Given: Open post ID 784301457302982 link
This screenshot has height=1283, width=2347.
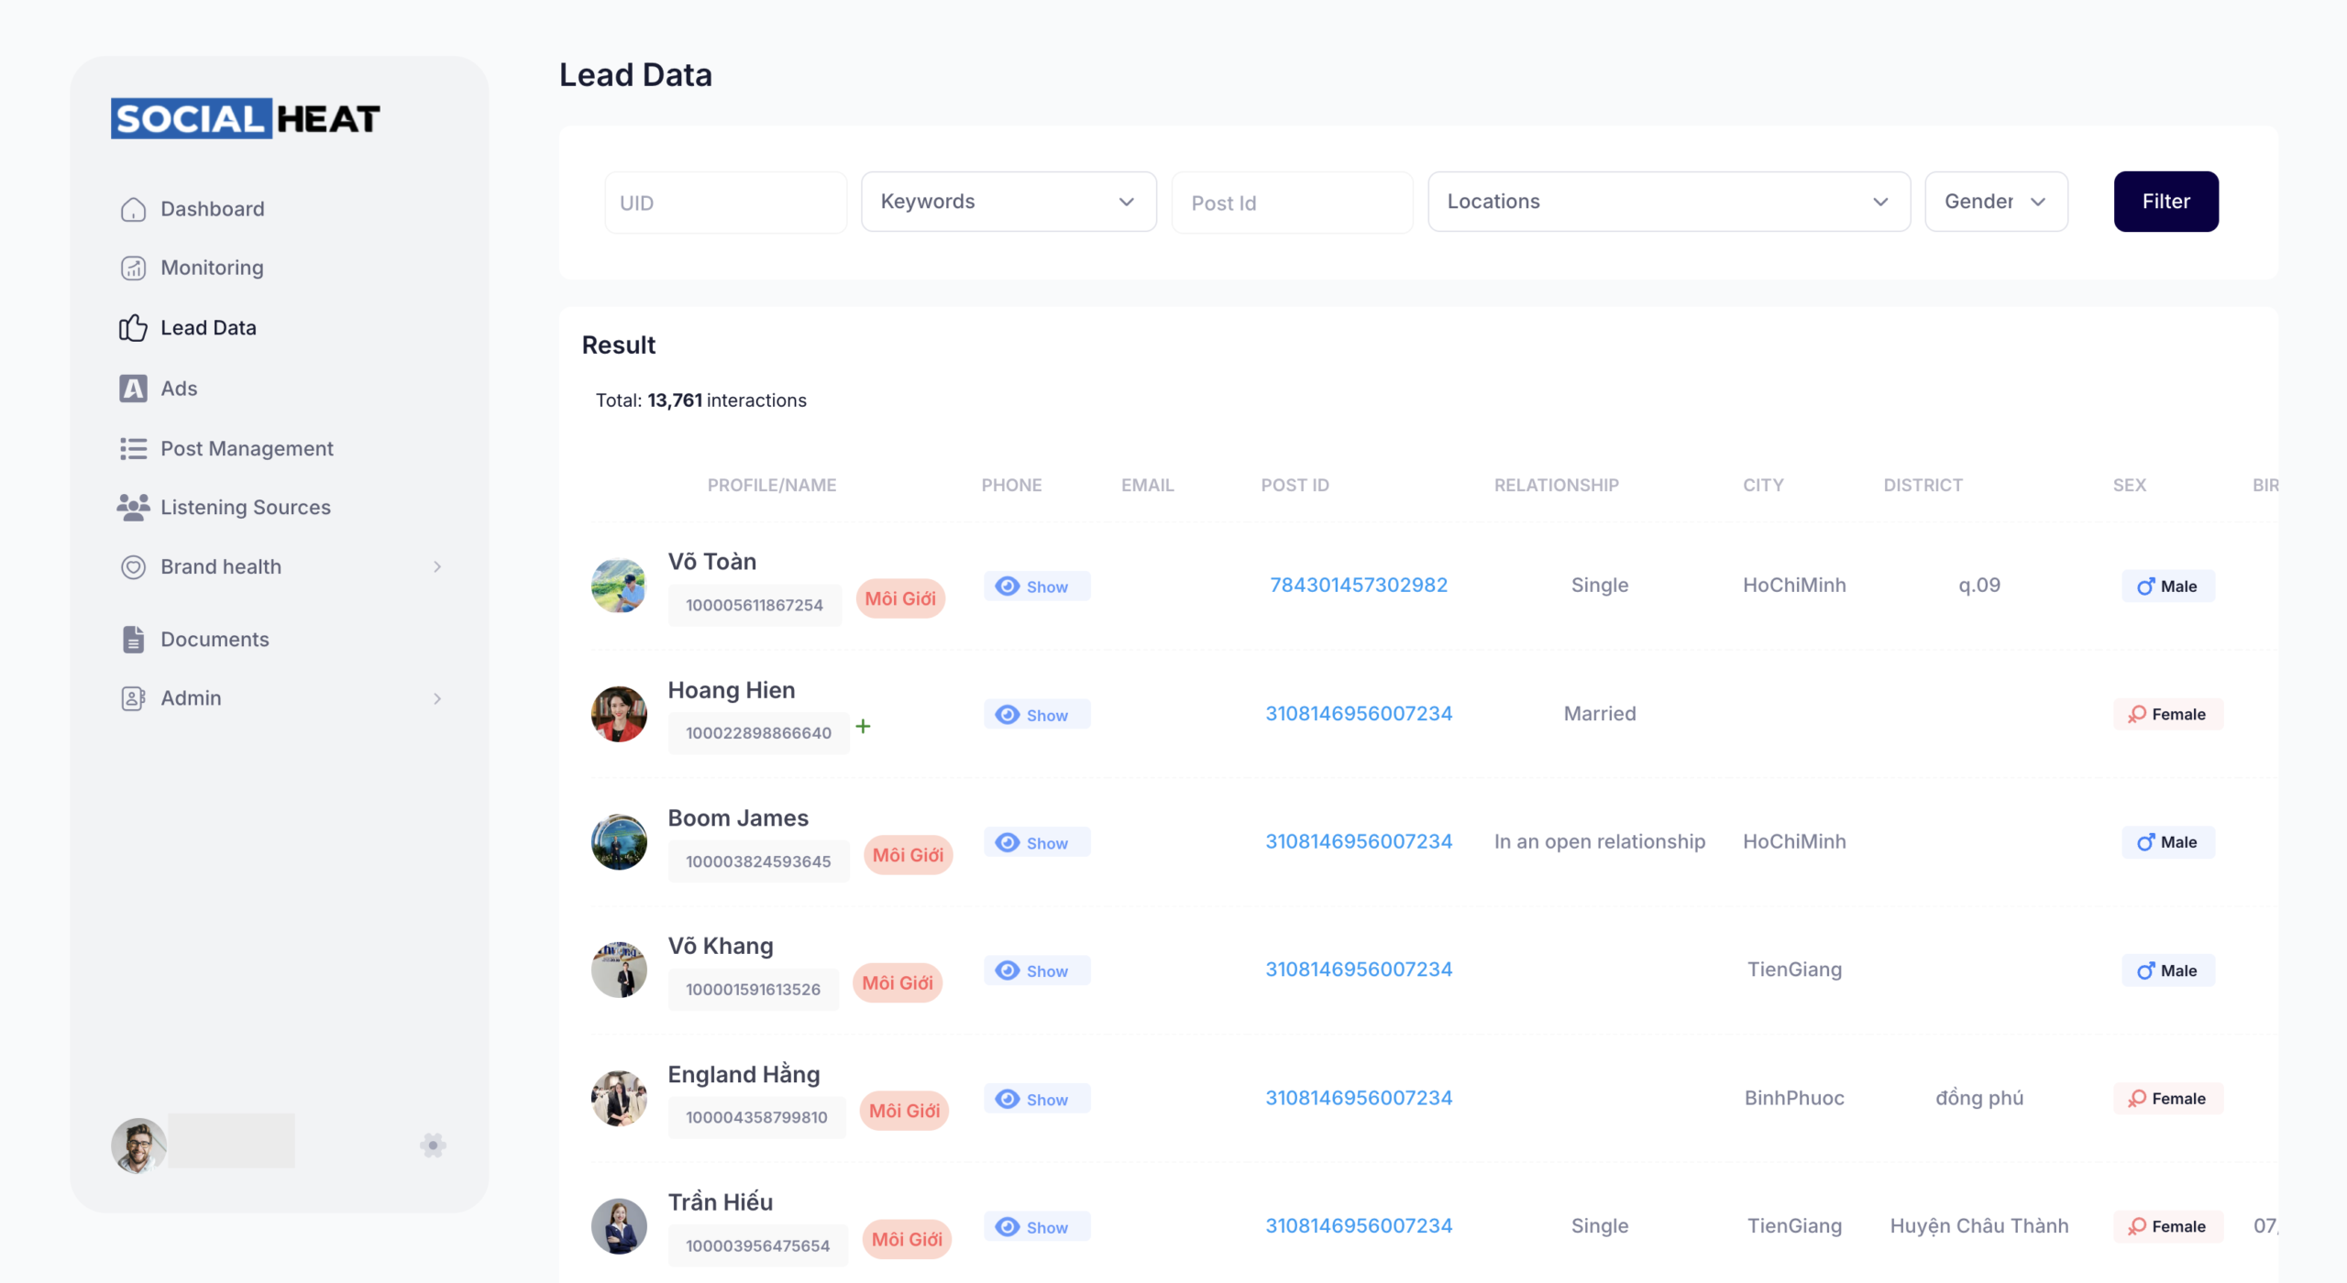Looking at the screenshot, I should [x=1358, y=585].
